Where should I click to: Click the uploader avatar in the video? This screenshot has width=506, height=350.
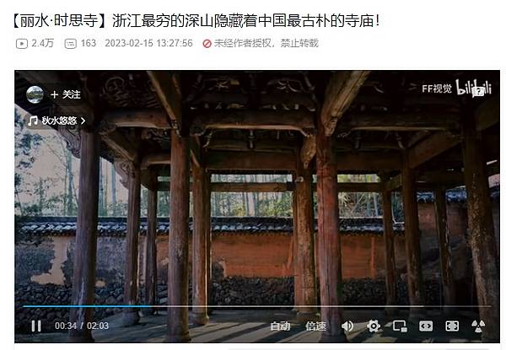(x=35, y=94)
